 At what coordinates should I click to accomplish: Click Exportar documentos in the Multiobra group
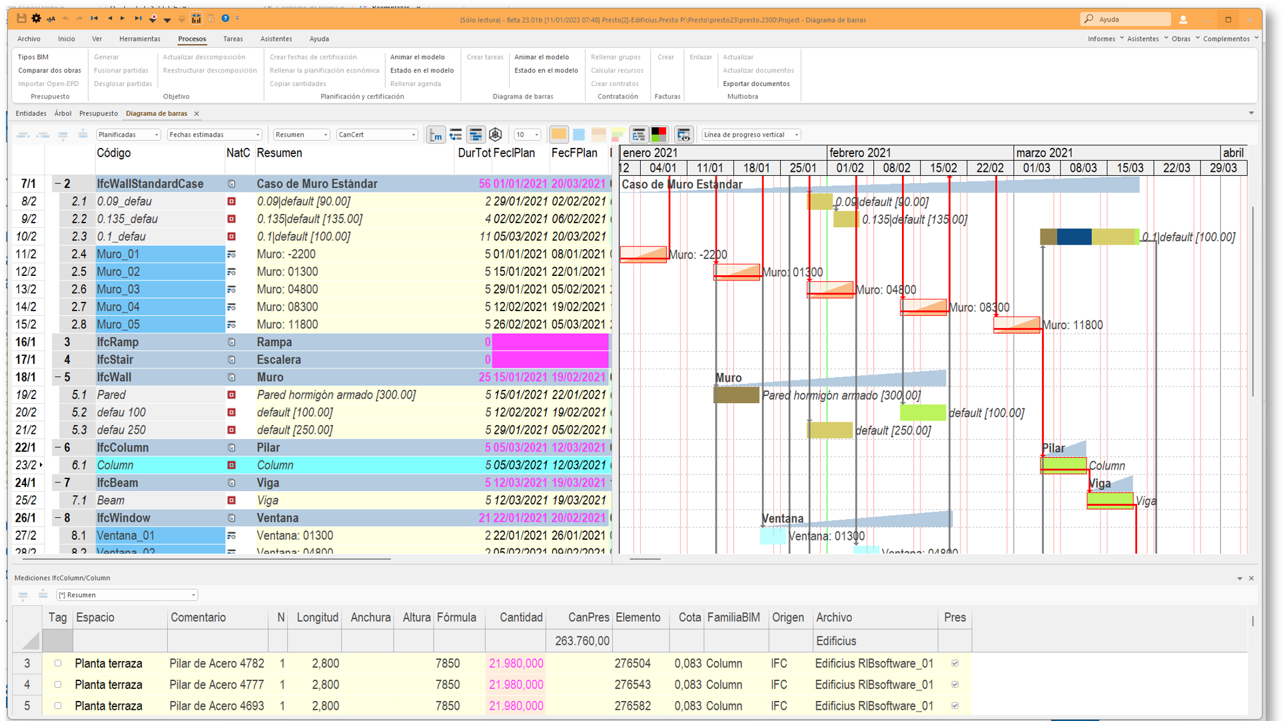tap(757, 83)
